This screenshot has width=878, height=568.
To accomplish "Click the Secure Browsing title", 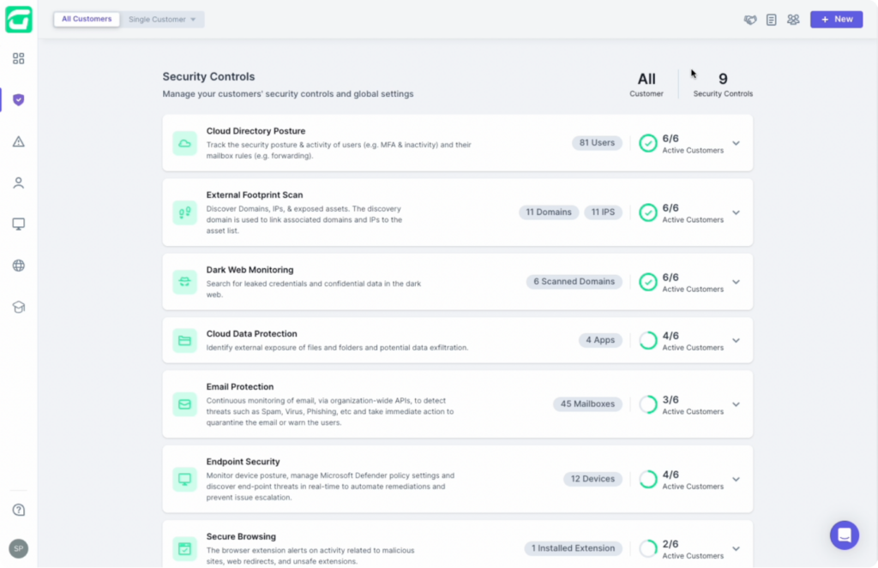I will [241, 536].
